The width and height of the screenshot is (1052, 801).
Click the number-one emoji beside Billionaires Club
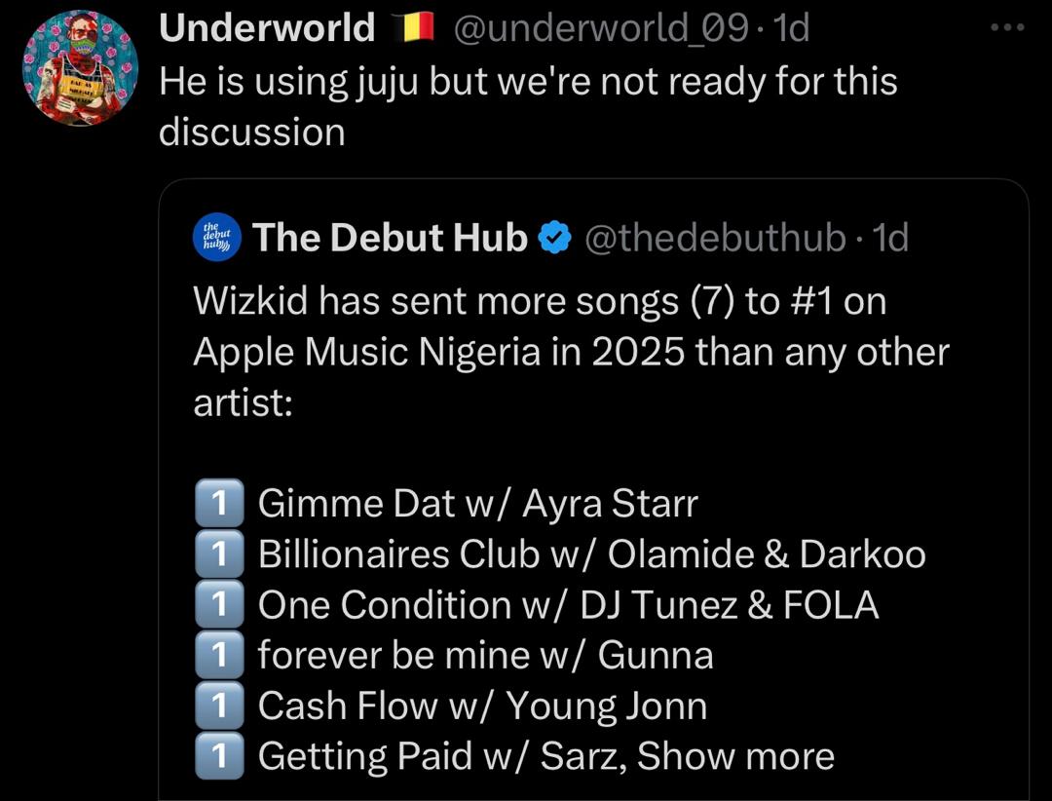pos(218,554)
